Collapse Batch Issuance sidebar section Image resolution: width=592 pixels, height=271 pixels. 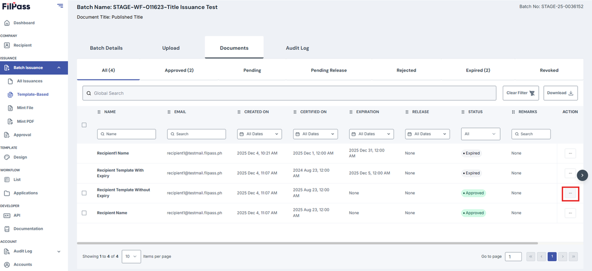click(x=34, y=68)
